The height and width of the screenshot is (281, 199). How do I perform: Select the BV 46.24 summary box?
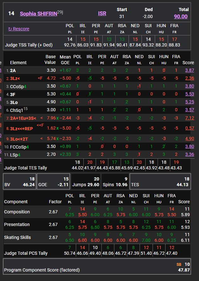[19, 181]
